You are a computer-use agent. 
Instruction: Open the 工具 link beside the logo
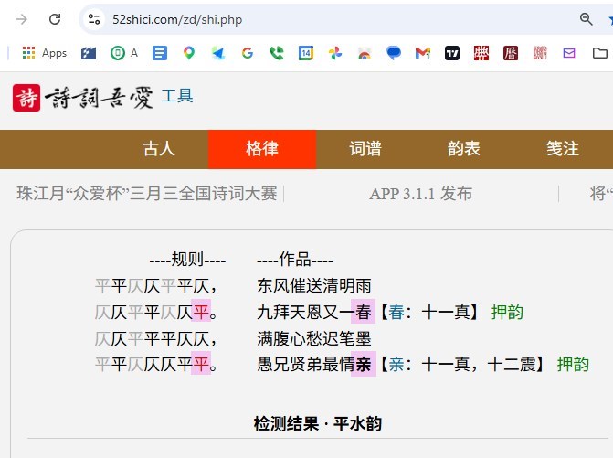click(177, 96)
